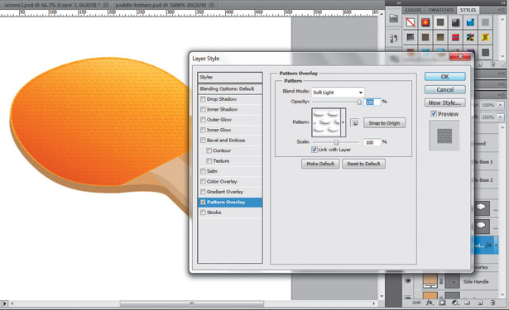Click the fx add layer style icon
The width and height of the screenshot is (509, 310).
tap(430, 303)
